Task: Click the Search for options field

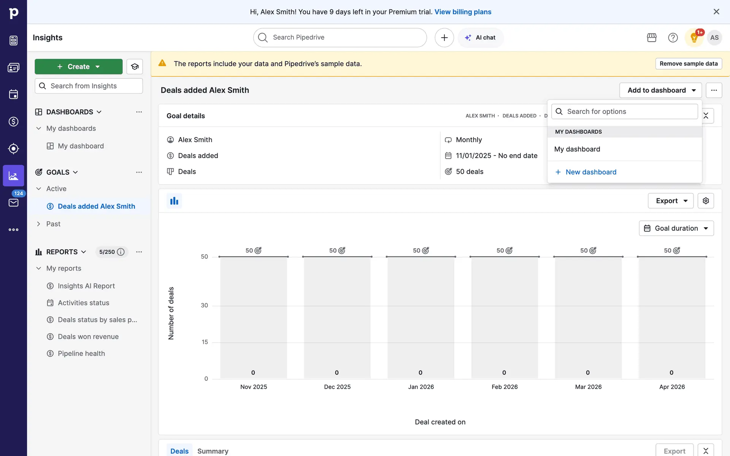Action: point(624,111)
